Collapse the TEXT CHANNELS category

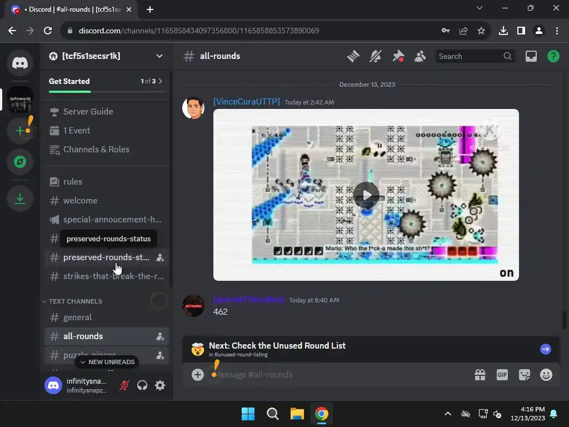(x=75, y=301)
